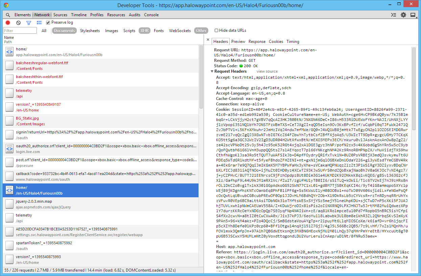Image resolution: width=421 pixels, height=276 pixels.
Task: Open the Console panel
Action: pos(151,15)
